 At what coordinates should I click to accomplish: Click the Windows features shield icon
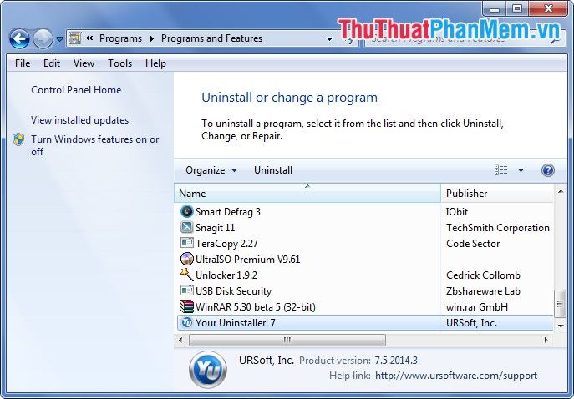(18, 139)
